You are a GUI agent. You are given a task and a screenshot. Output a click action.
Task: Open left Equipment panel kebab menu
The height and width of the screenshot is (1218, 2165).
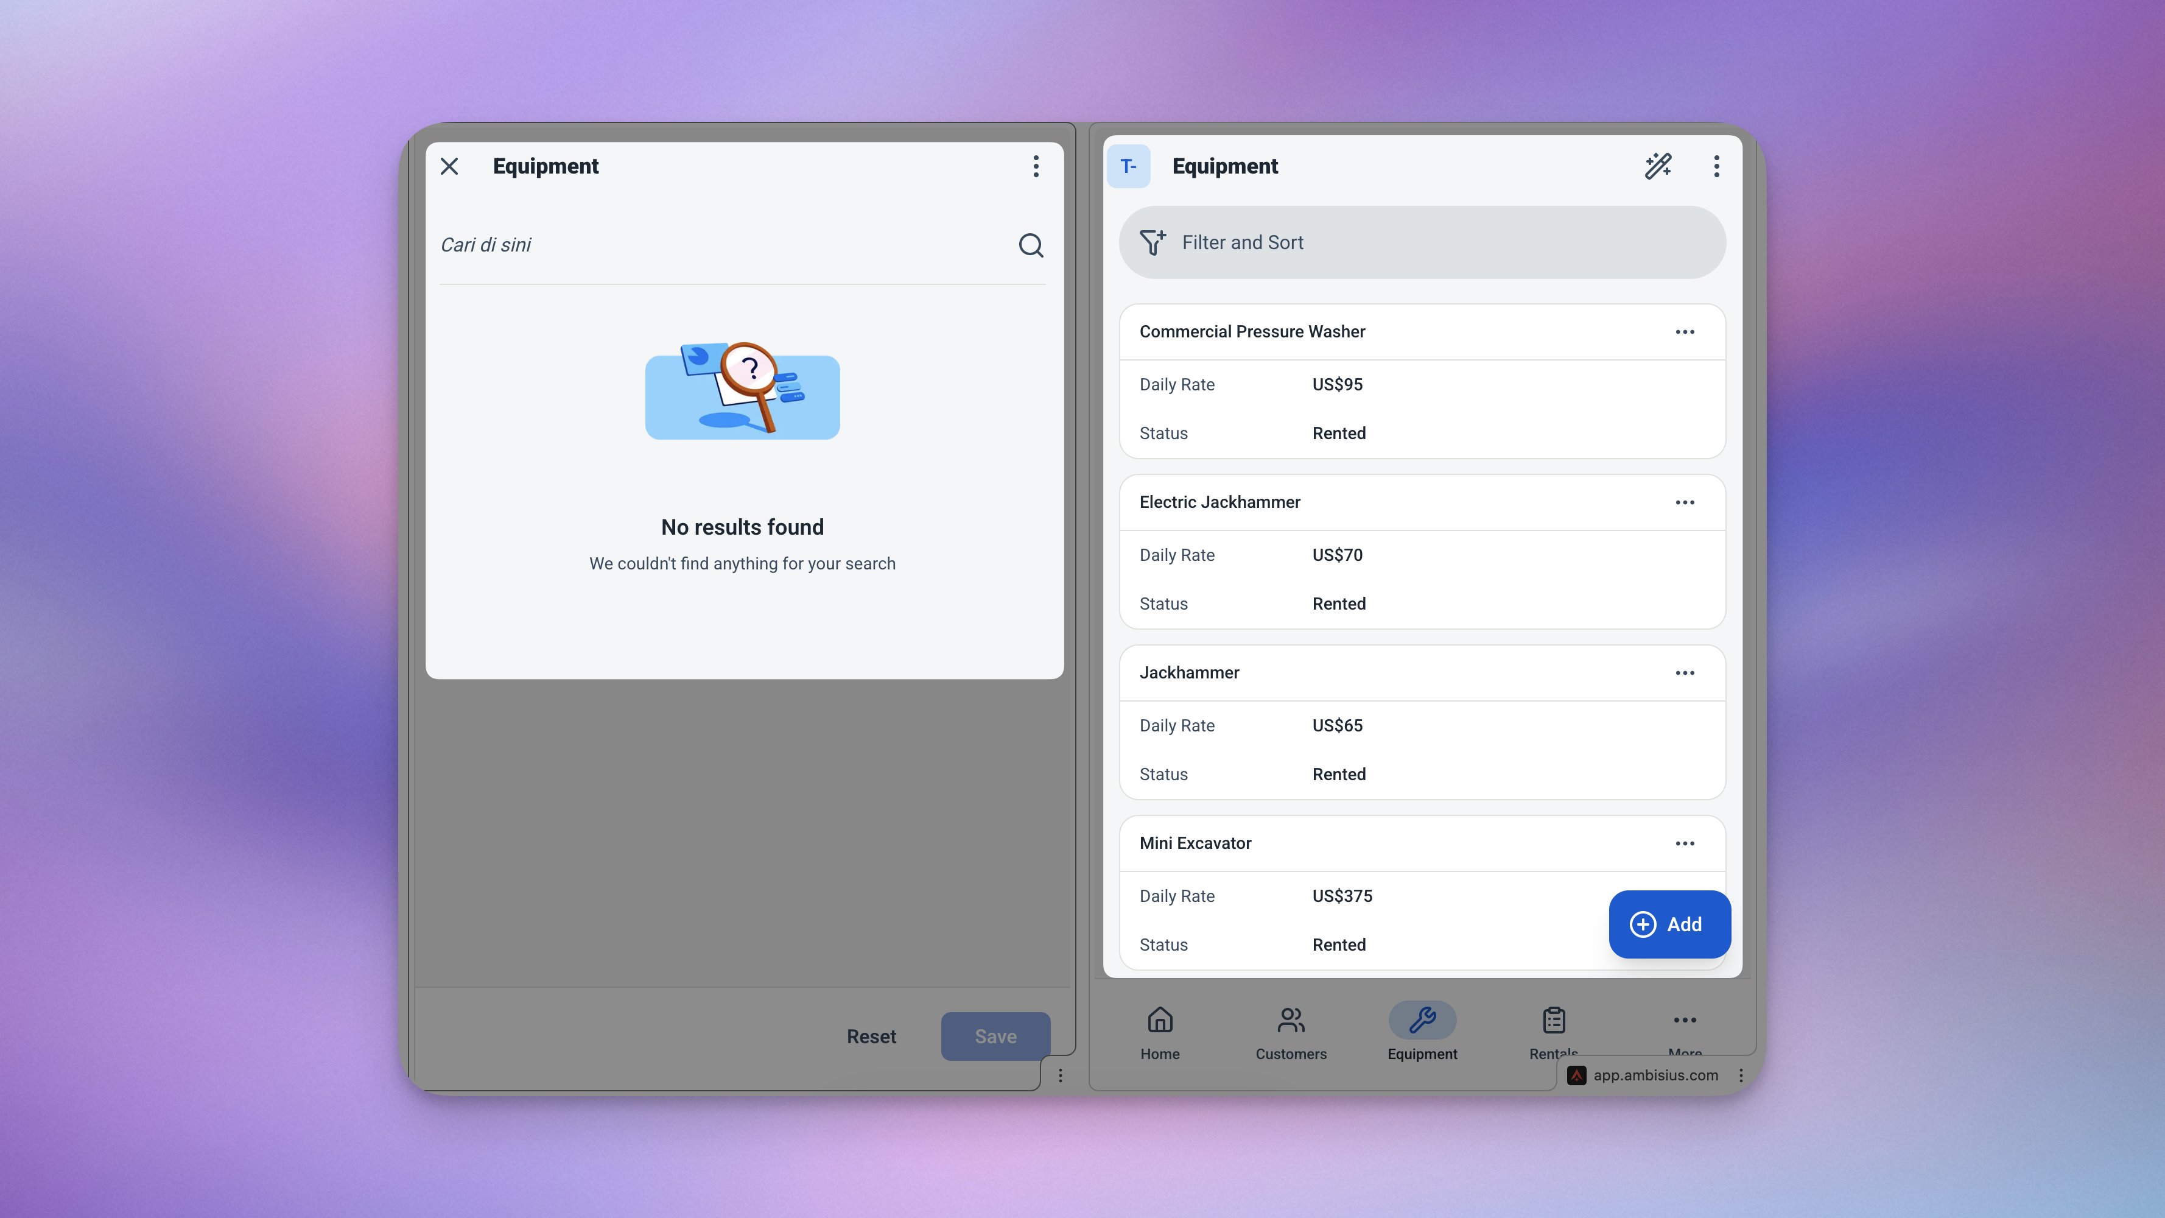[1036, 166]
